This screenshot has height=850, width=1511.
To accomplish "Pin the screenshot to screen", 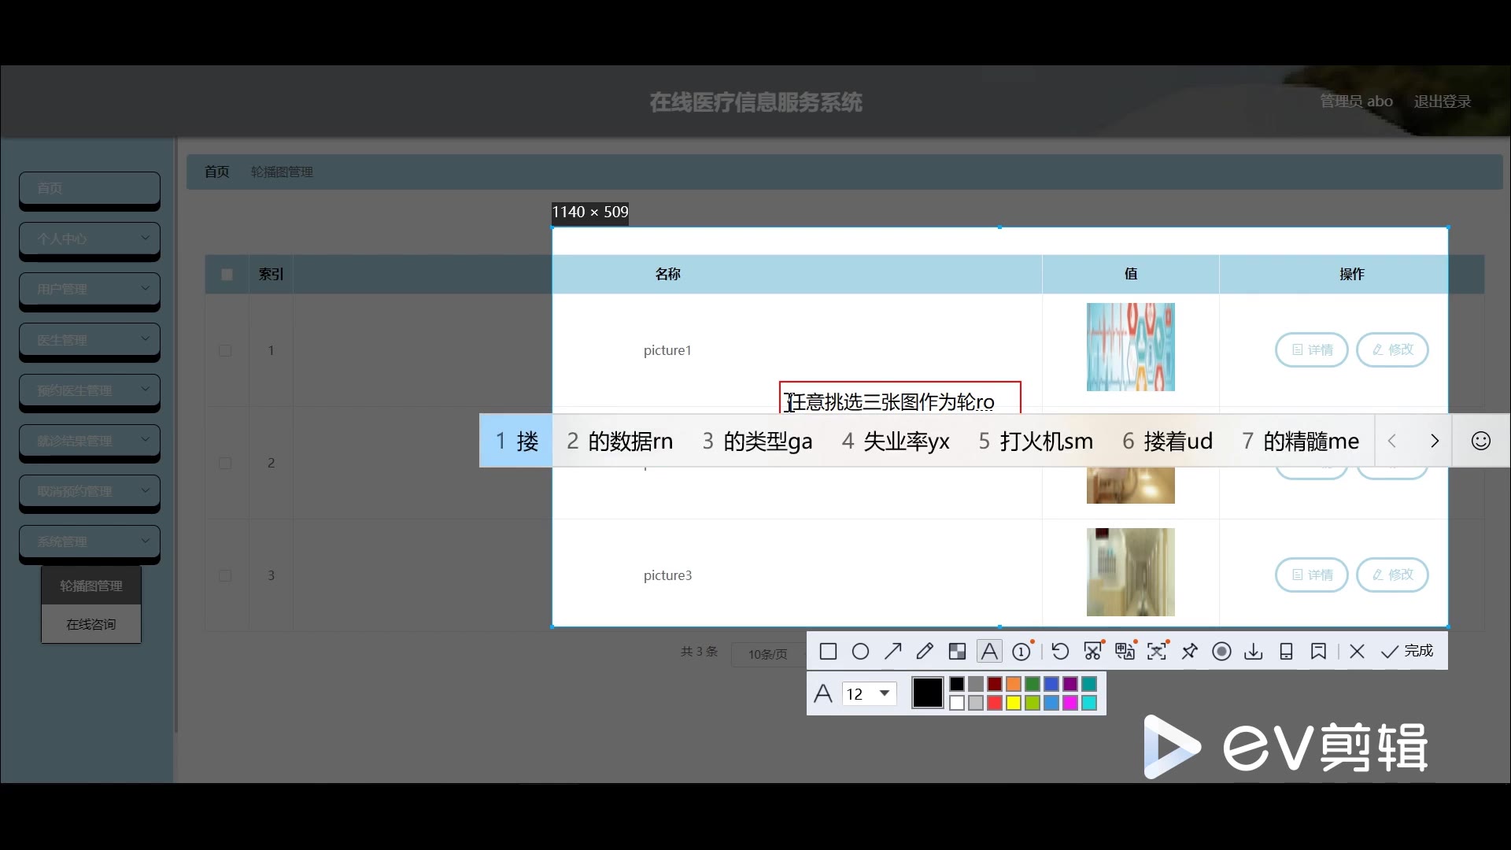I will coord(1189,652).
